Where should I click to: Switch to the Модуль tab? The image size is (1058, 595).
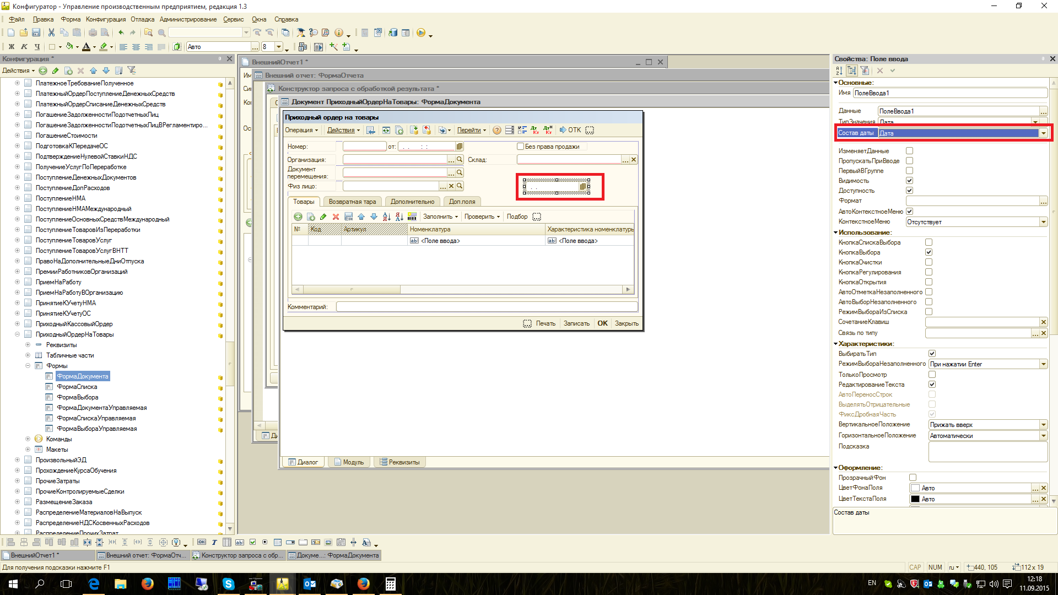click(x=349, y=462)
